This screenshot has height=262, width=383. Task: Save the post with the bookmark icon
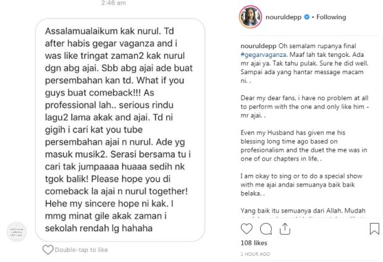pyautogui.click(x=374, y=229)
